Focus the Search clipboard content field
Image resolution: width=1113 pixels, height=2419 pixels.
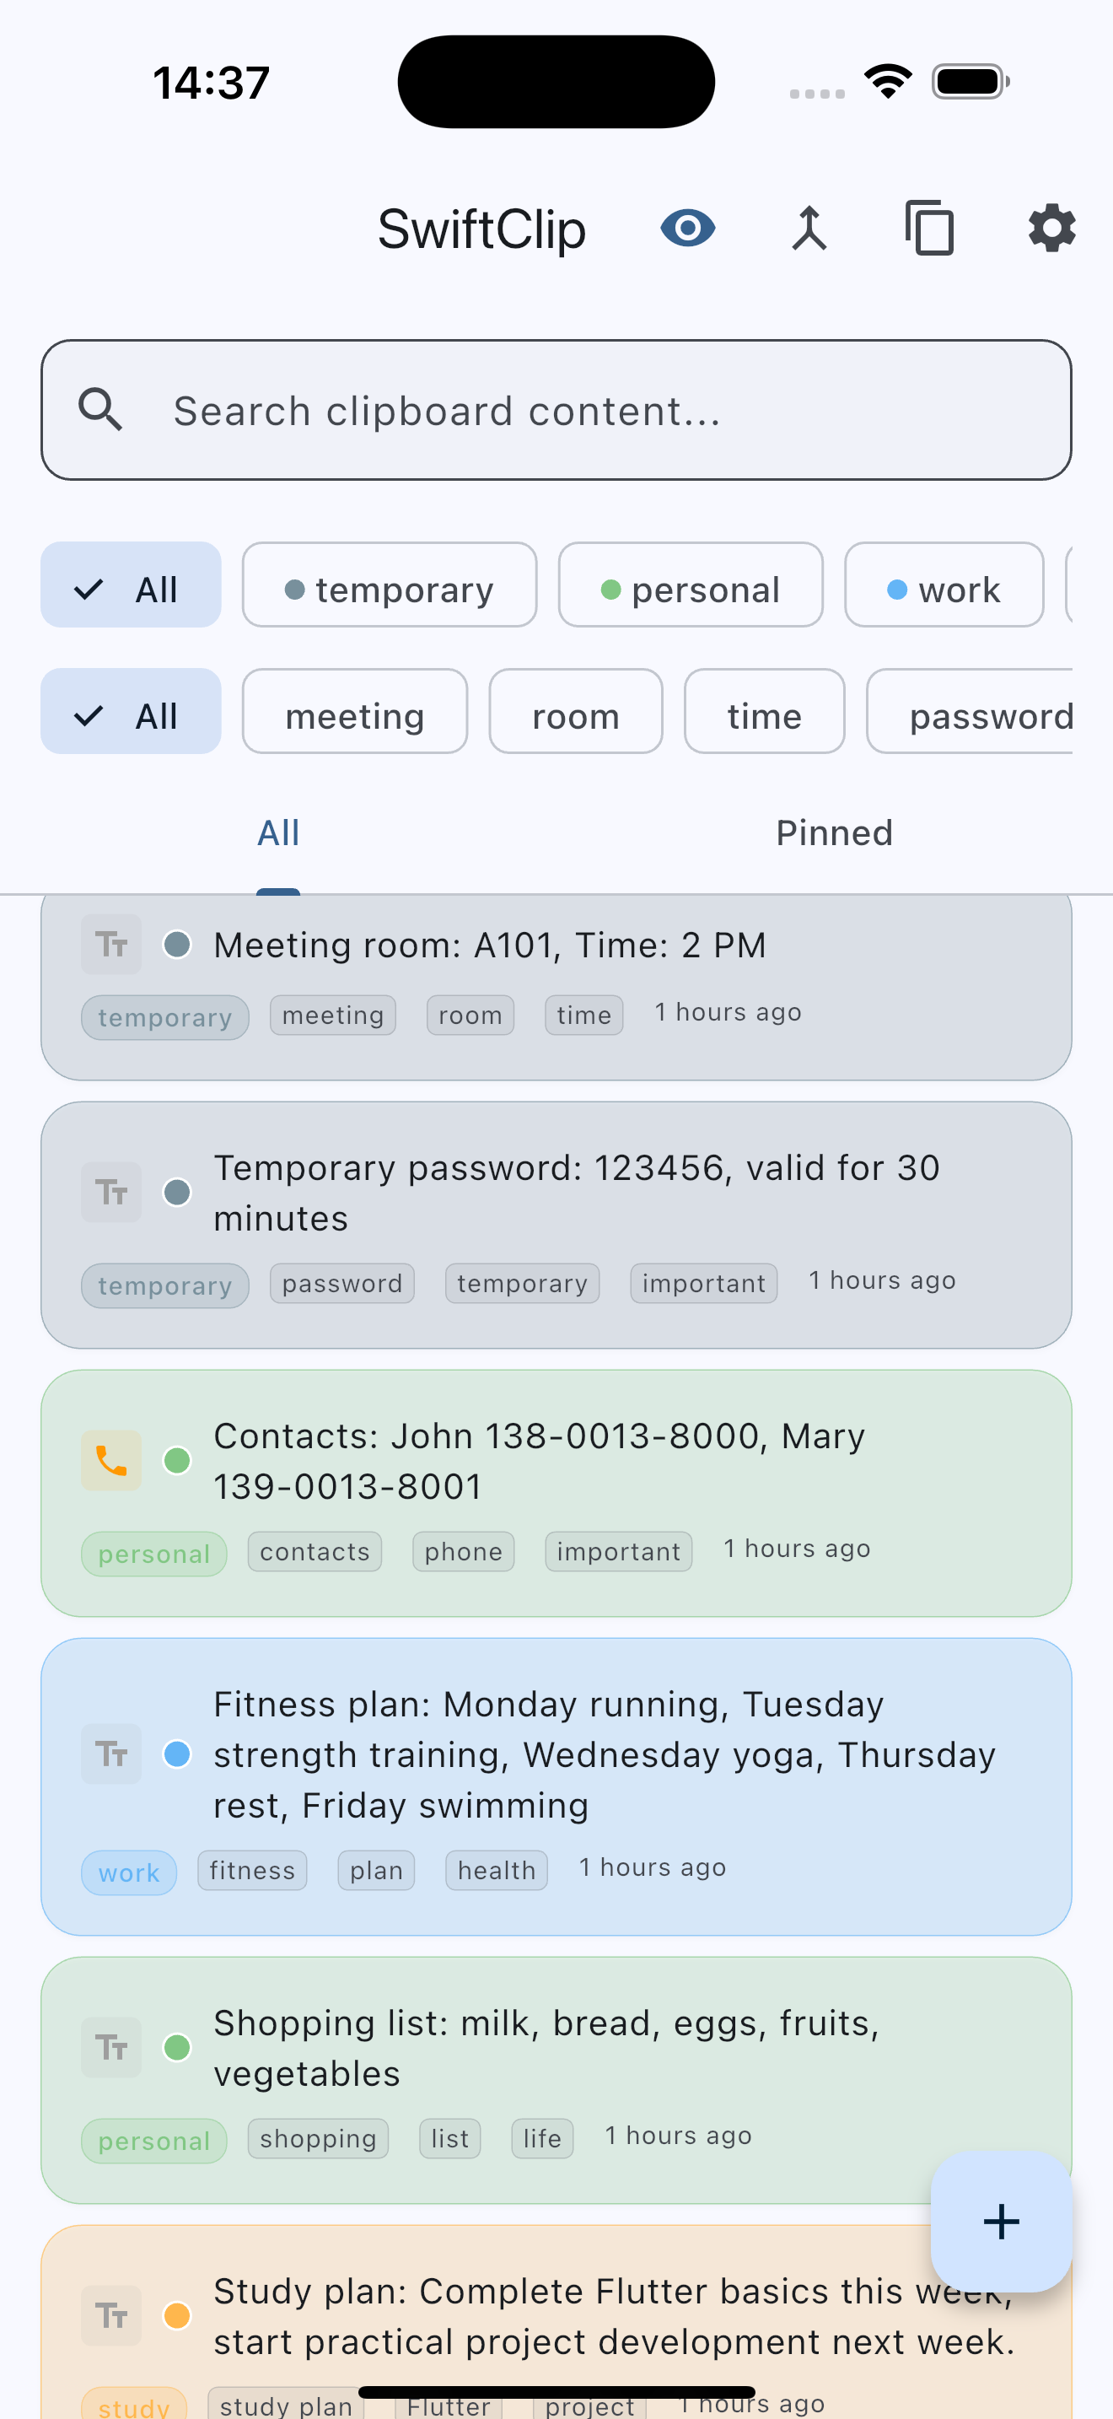tap(600, 411)
